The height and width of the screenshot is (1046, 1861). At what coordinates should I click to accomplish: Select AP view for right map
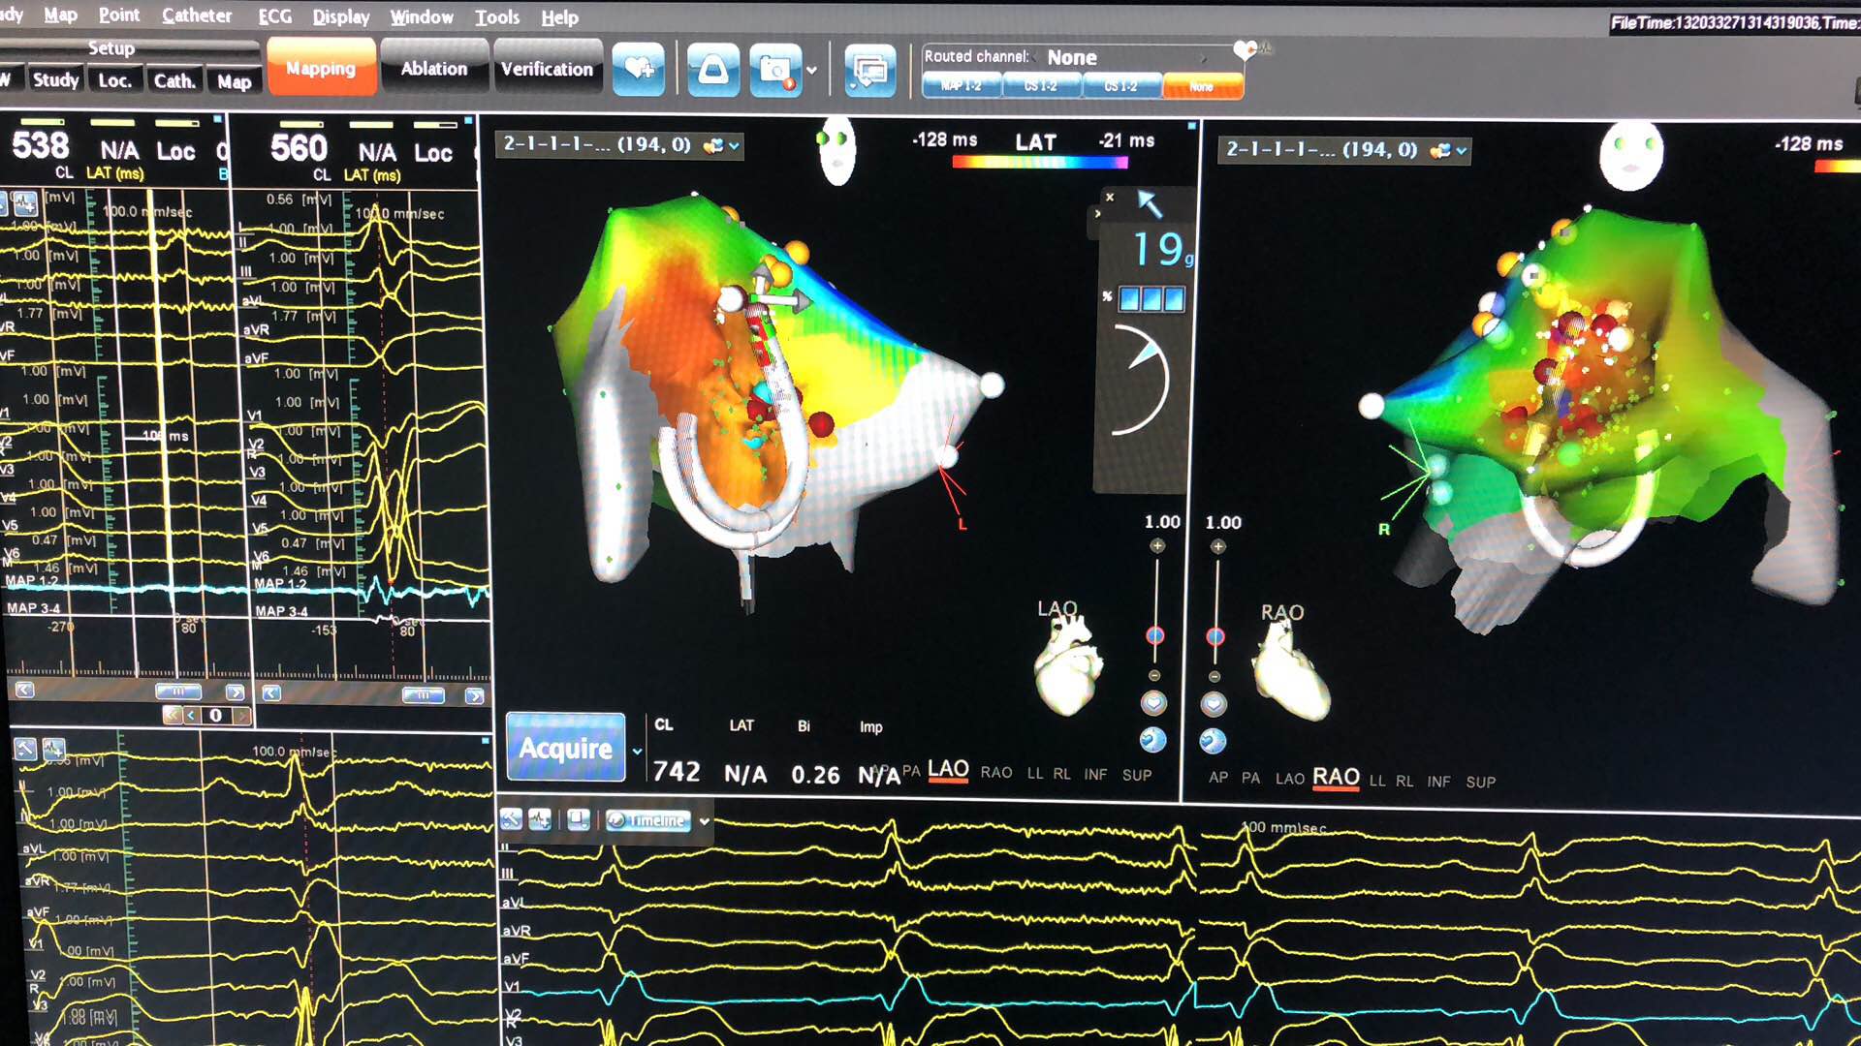coord(1218,778)
